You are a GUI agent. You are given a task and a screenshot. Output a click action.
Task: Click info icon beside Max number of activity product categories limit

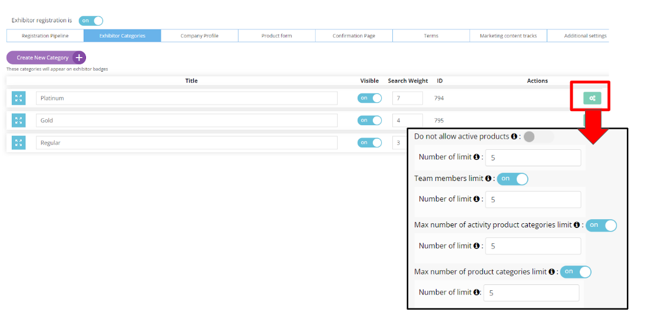coord(577,225)
